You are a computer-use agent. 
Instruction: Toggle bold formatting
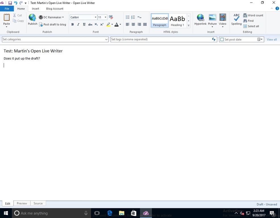tap(72, 24)
